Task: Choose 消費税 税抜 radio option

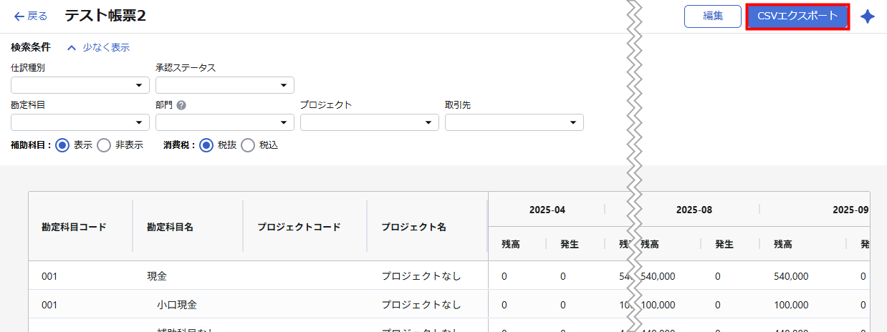Action: click(x=206, y=145)
